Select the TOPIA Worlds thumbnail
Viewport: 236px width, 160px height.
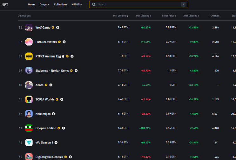pyautogui.click(x=29, y=99)
